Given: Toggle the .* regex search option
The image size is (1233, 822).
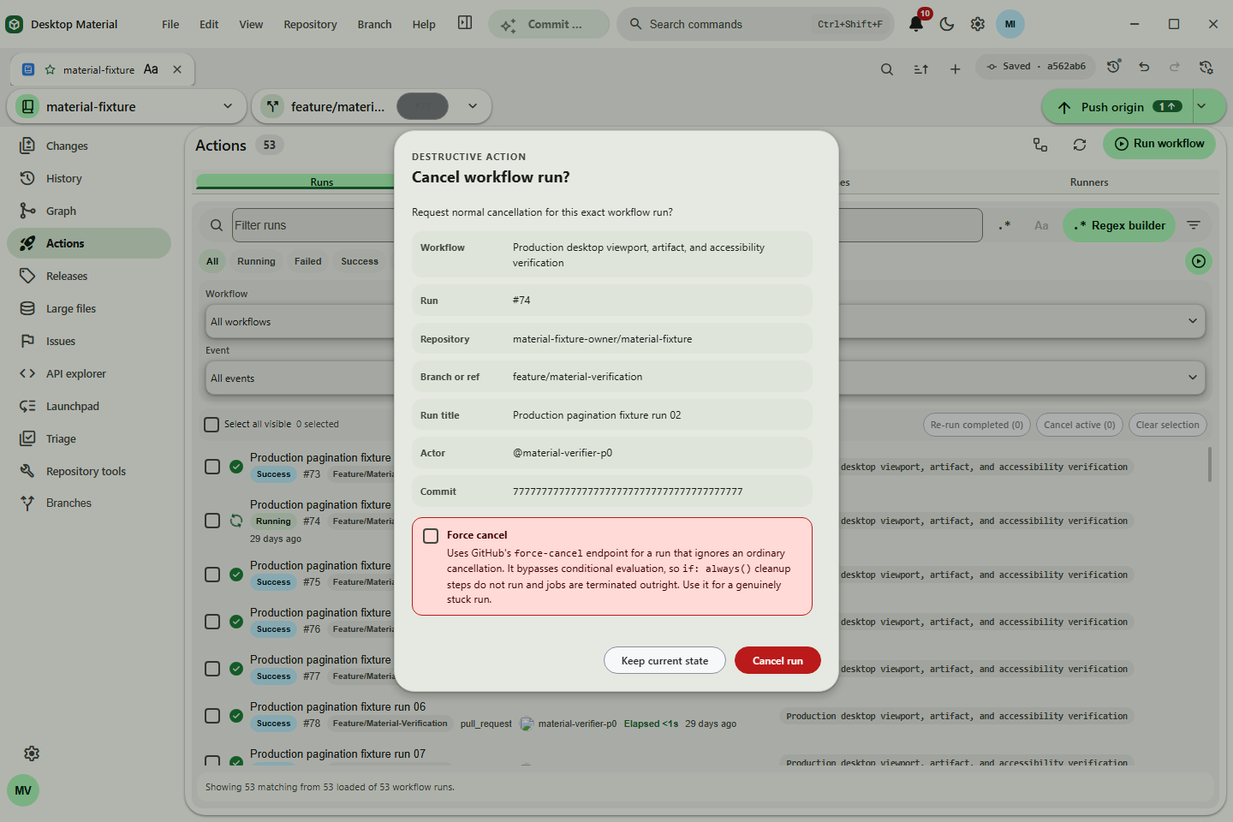Looking at the screenshot, I should [x=1005, y=225].
